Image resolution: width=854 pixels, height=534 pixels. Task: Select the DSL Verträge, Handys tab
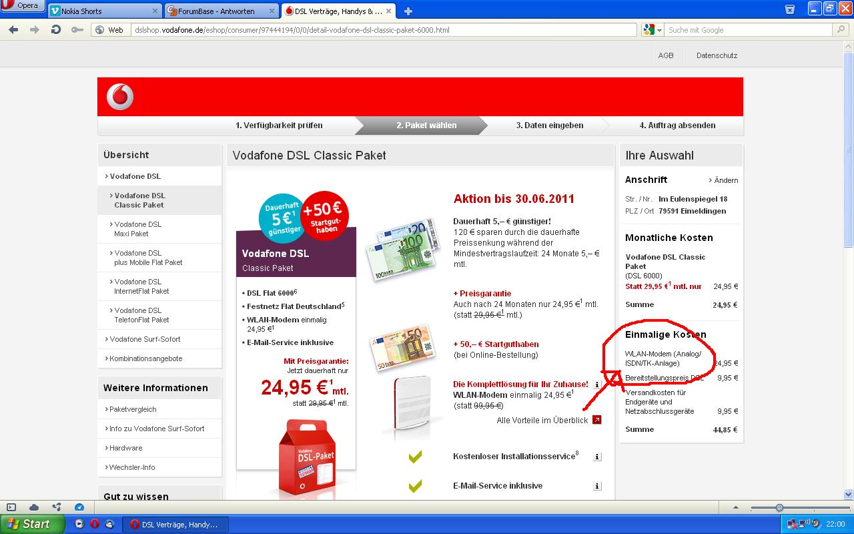tap(338, 11)
